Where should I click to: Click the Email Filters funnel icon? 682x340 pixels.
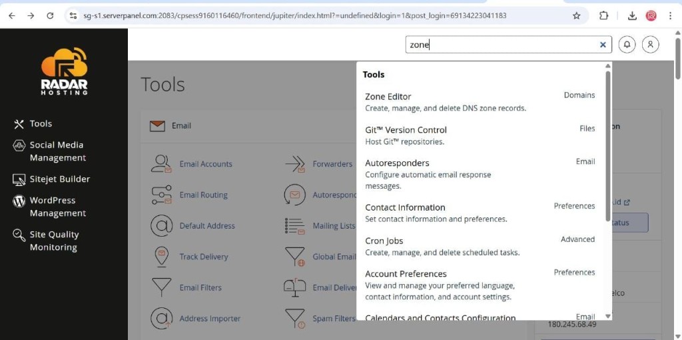coord(161,287)
